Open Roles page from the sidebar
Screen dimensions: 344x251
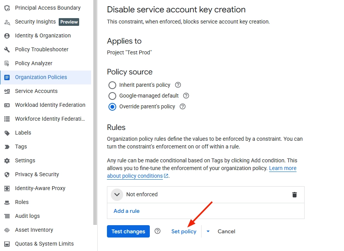(22, 202)
